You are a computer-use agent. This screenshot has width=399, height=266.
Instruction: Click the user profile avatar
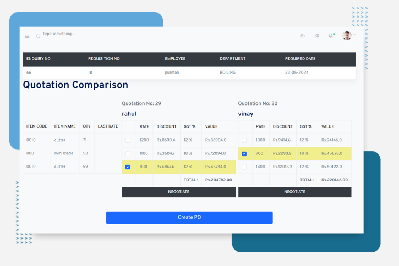347,36
